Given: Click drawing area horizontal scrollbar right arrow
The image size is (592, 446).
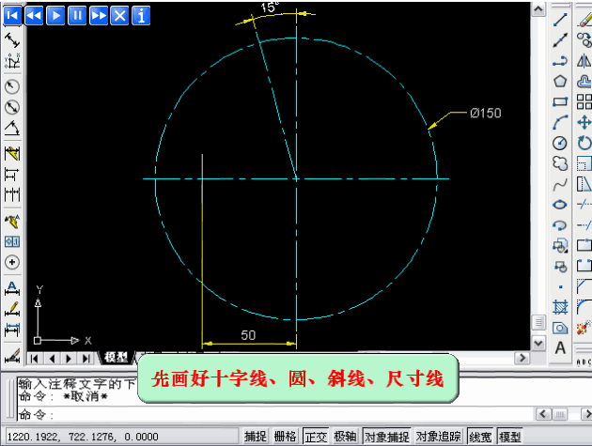Looking at the screenshot, I should pyautogui.click(x=522, y=358).
